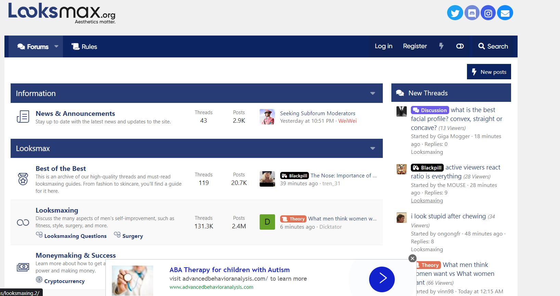Click the Best of the Best medal icon
Image resolution: width=560 pixels, height=296 pixels.
click(x=23, y=179)
